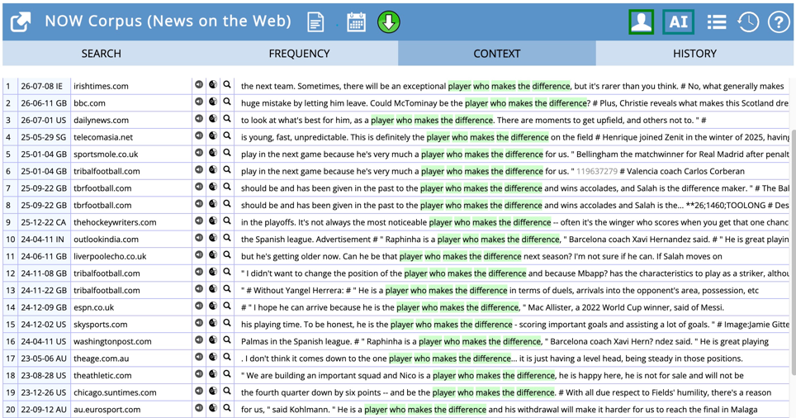The height and width of the screenshot is (418, 796).
Task: Click source telecomasia.net in row 4
Action: [103, 137]
